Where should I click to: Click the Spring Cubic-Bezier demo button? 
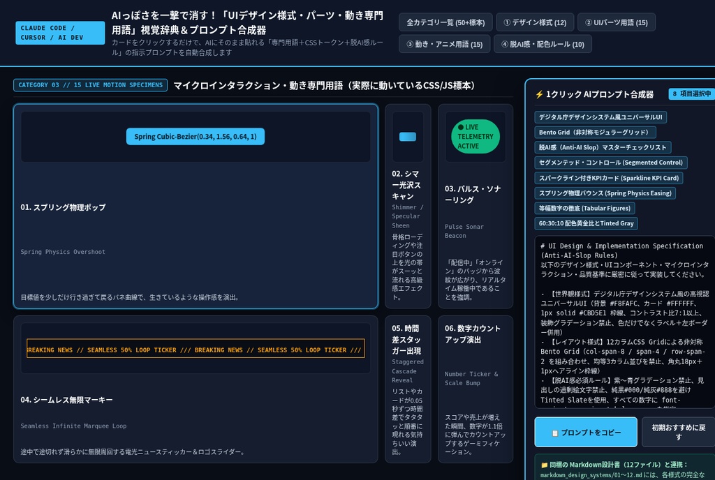[x=196, y=137]
